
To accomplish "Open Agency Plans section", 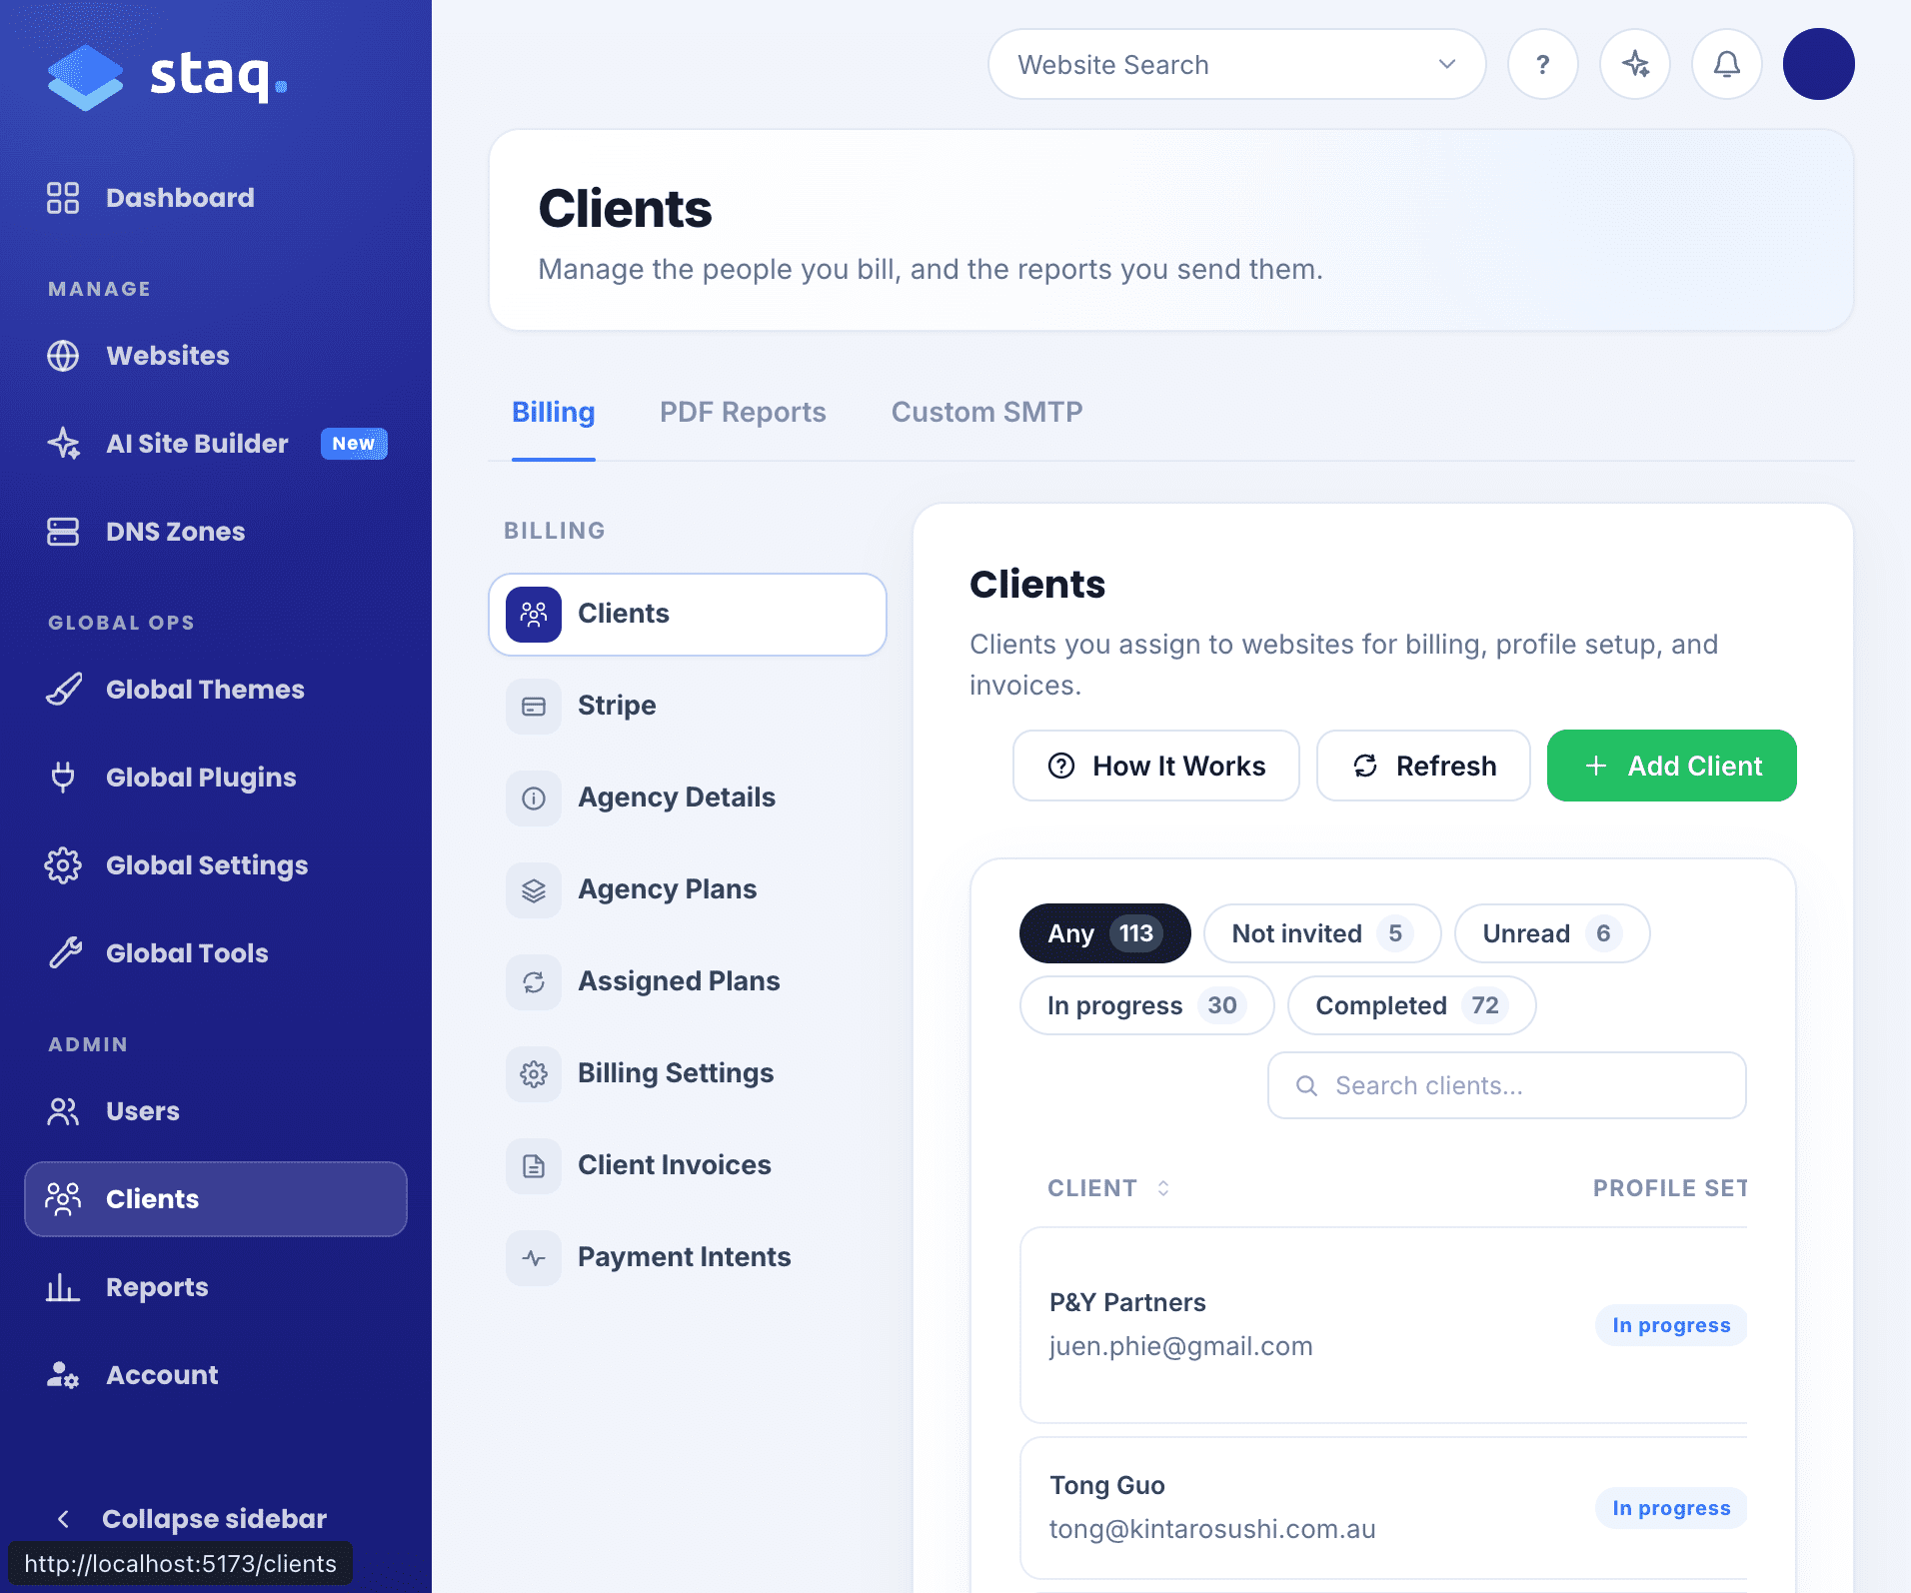I will point(688,890).
